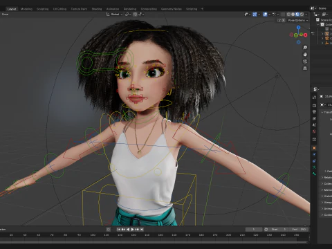Zoom the viewport with magnifier icon
The height and width of the screenshot is (249, 332).
point(305,48)
